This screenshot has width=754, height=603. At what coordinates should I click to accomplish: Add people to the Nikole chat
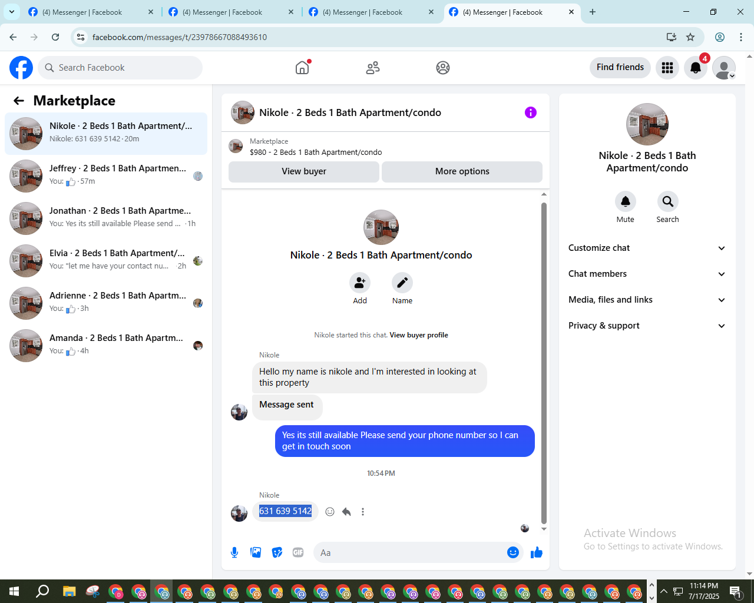coord(360,283)
